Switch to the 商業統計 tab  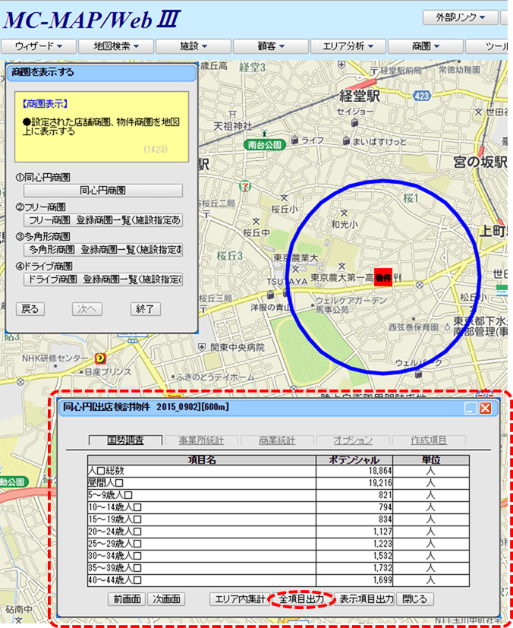click(277, 440)
